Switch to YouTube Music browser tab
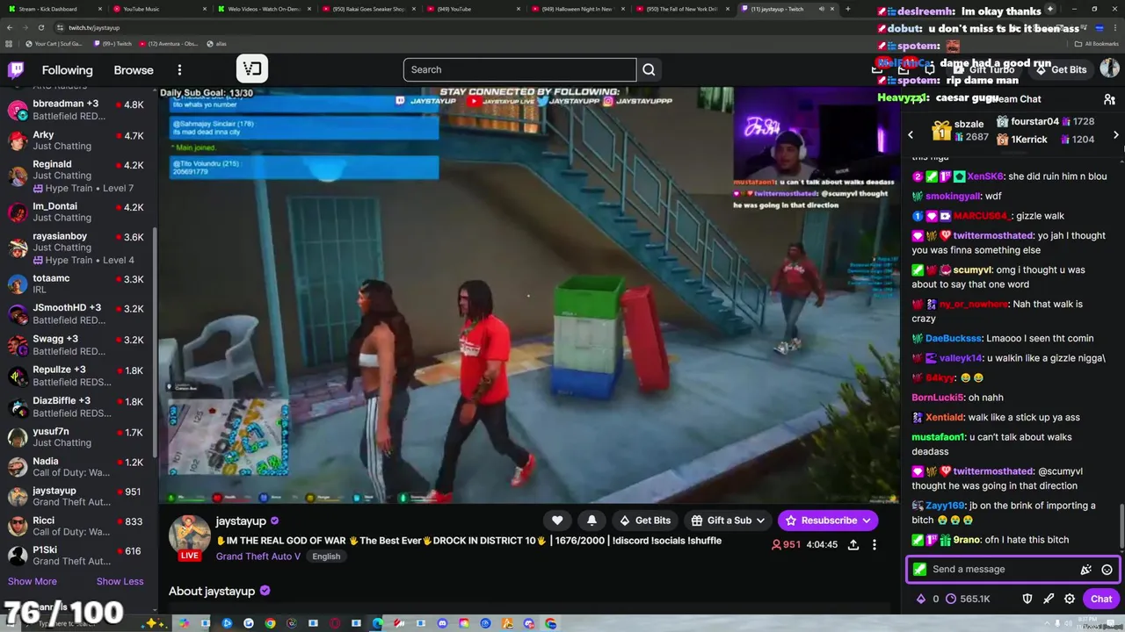Screen dimensions: 1125x632 click(158, 9)
